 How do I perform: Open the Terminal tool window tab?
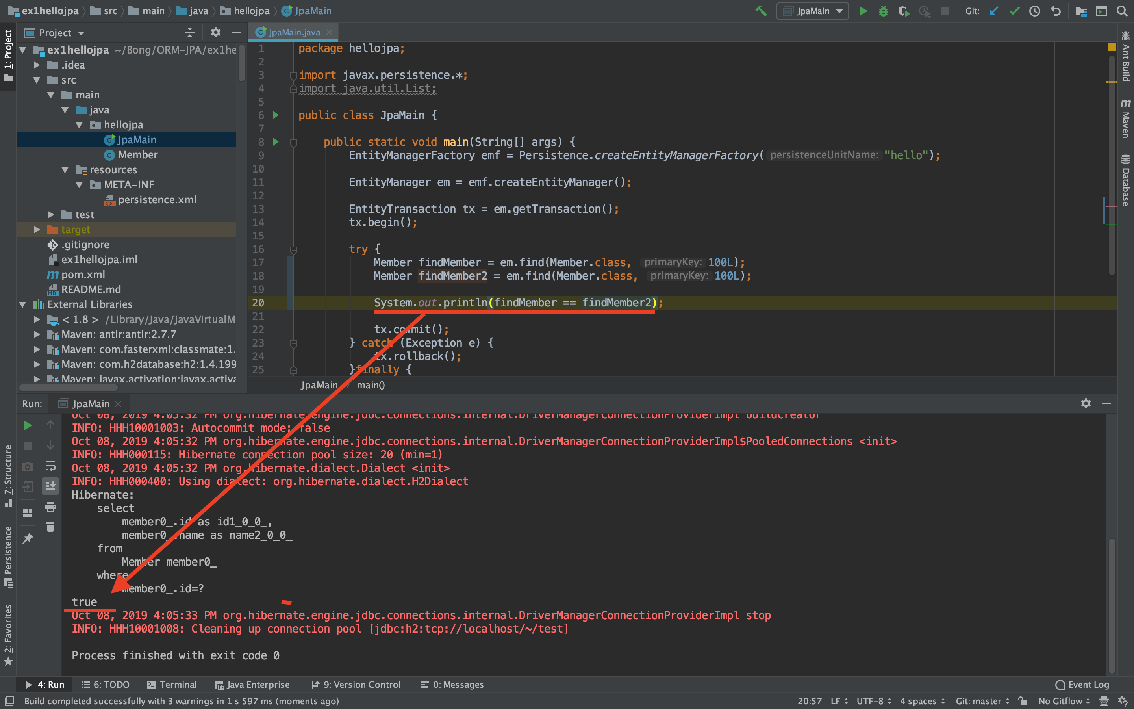172,685
